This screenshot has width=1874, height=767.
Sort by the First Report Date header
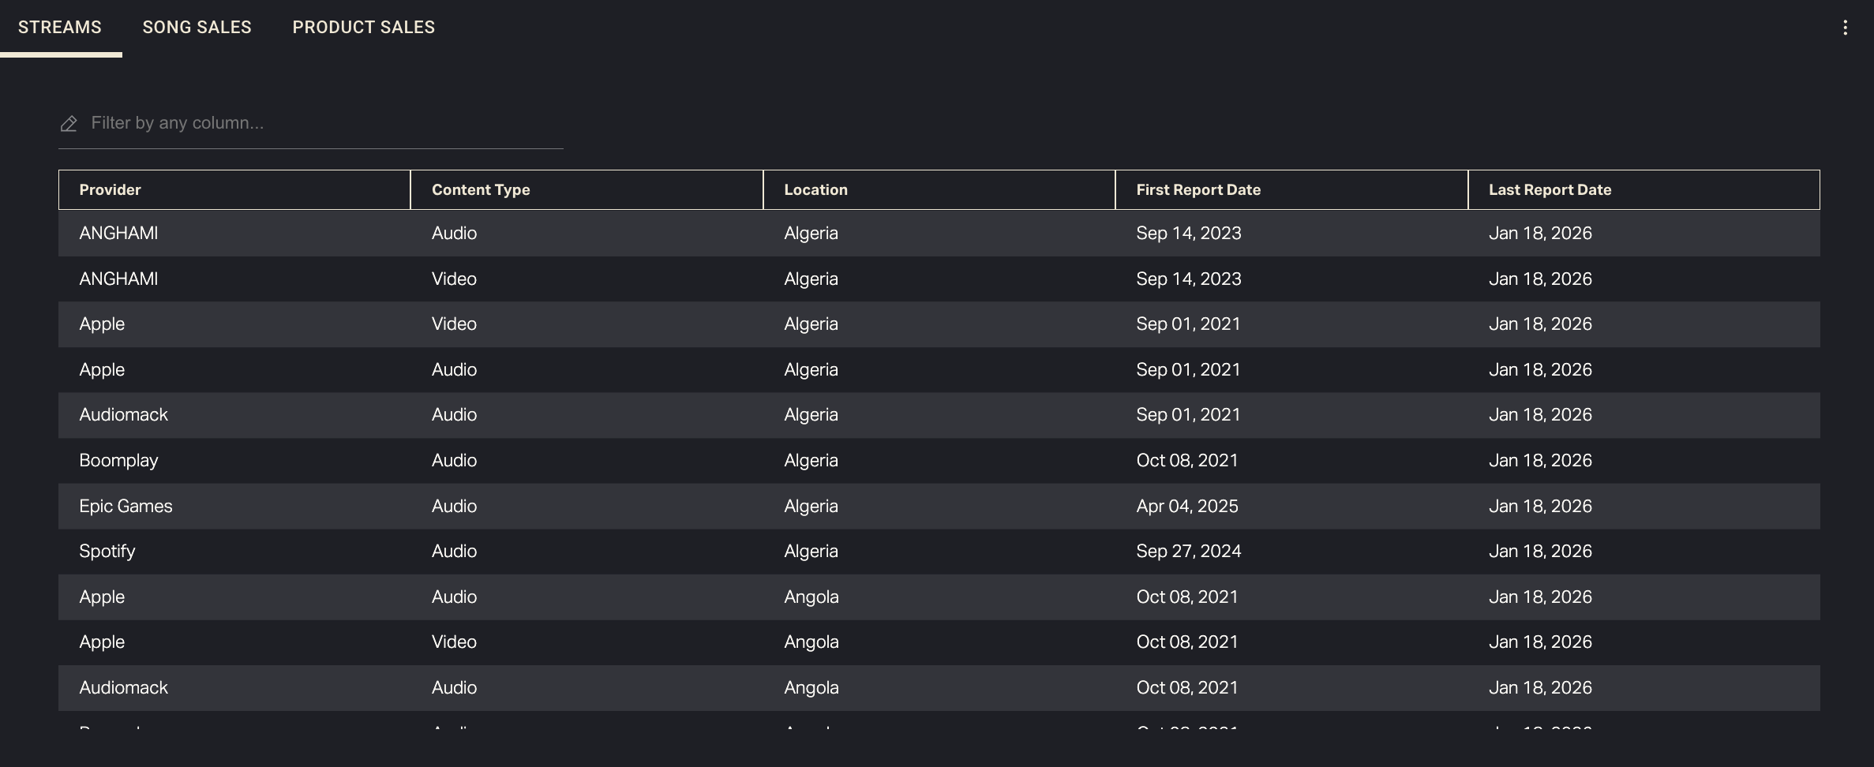pos(1197,190)
